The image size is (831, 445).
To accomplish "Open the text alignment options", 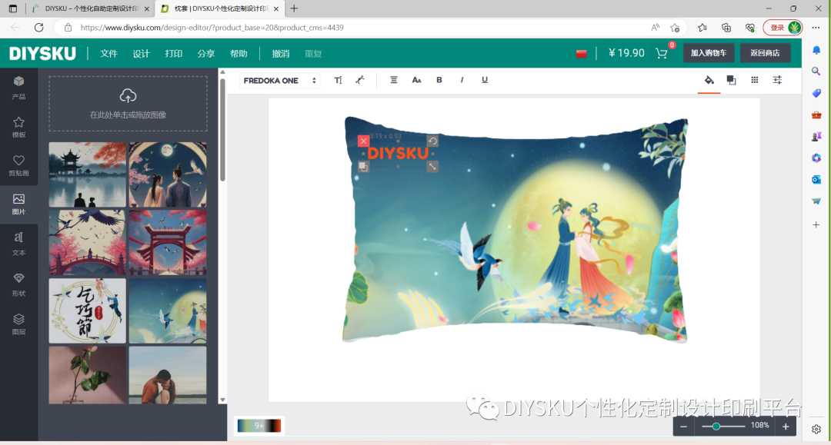I will (394, 81).
